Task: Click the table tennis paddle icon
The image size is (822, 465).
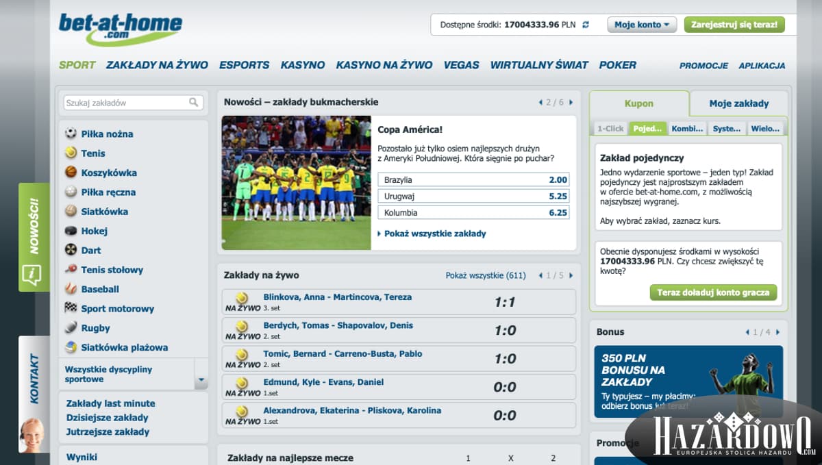Action: point(71,269)
